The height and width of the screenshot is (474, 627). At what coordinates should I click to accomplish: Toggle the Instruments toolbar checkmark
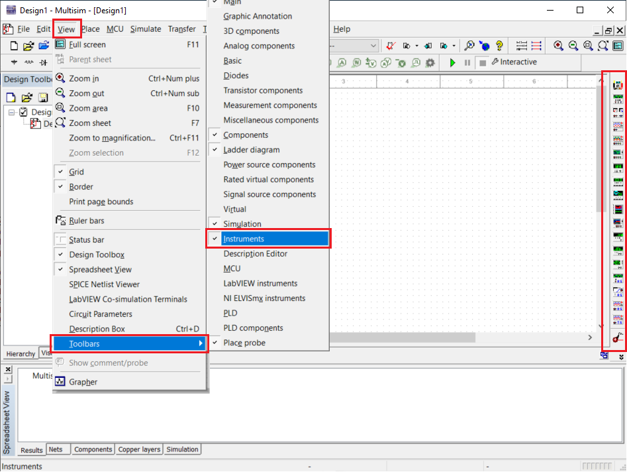pyautogui.click(x=244, y=239)
